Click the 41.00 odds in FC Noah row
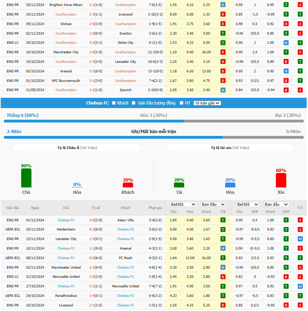Viewport: 308px width, 311px height. [206, 258]
